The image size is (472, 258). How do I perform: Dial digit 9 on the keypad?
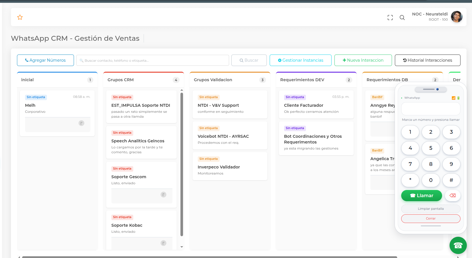click(451, 164)
